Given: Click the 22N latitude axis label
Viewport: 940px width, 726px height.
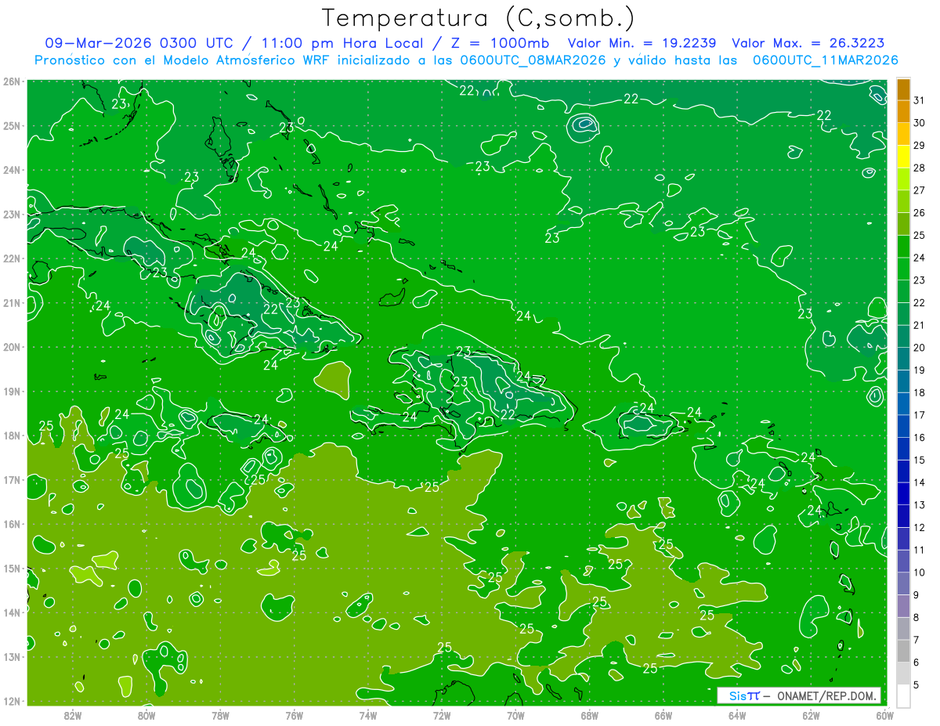Looking at the screenshot, I should pyautogui.click(x=12, y=258).
